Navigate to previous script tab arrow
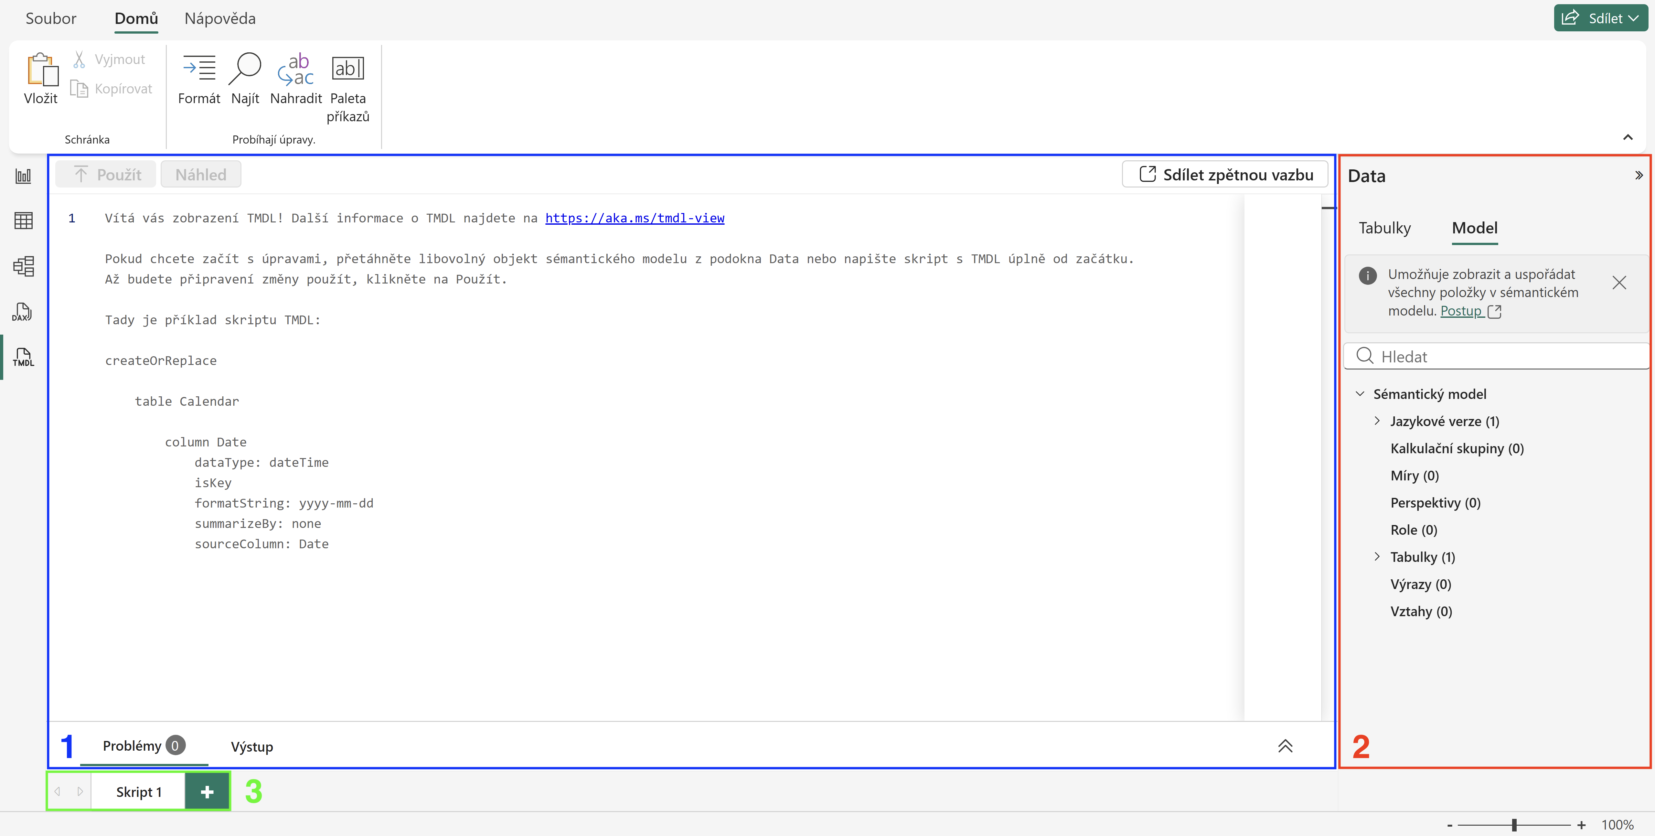 57,792
